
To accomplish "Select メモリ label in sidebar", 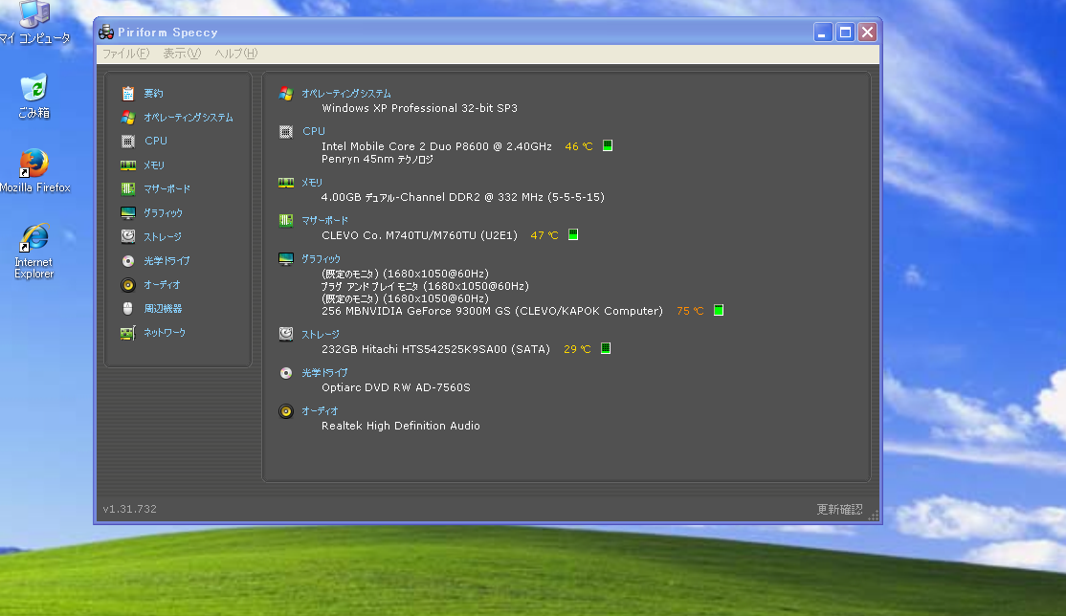I will [154, 165].
